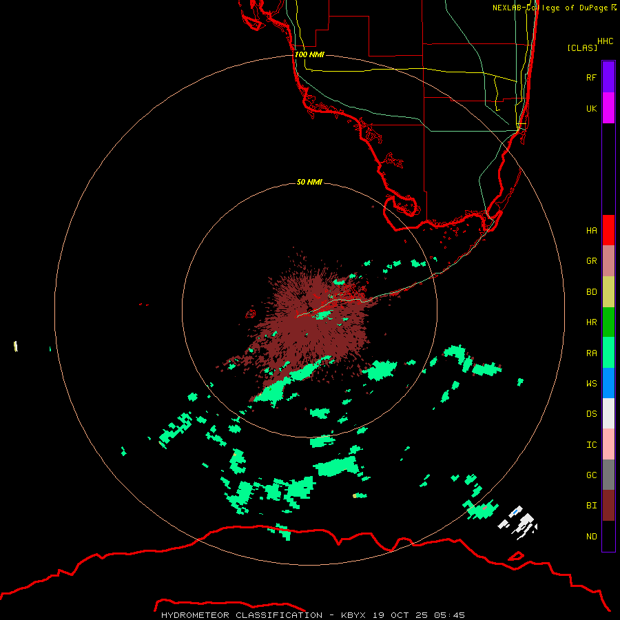
Task: Click the HA red legend swatch
Action: click(608, 230)
